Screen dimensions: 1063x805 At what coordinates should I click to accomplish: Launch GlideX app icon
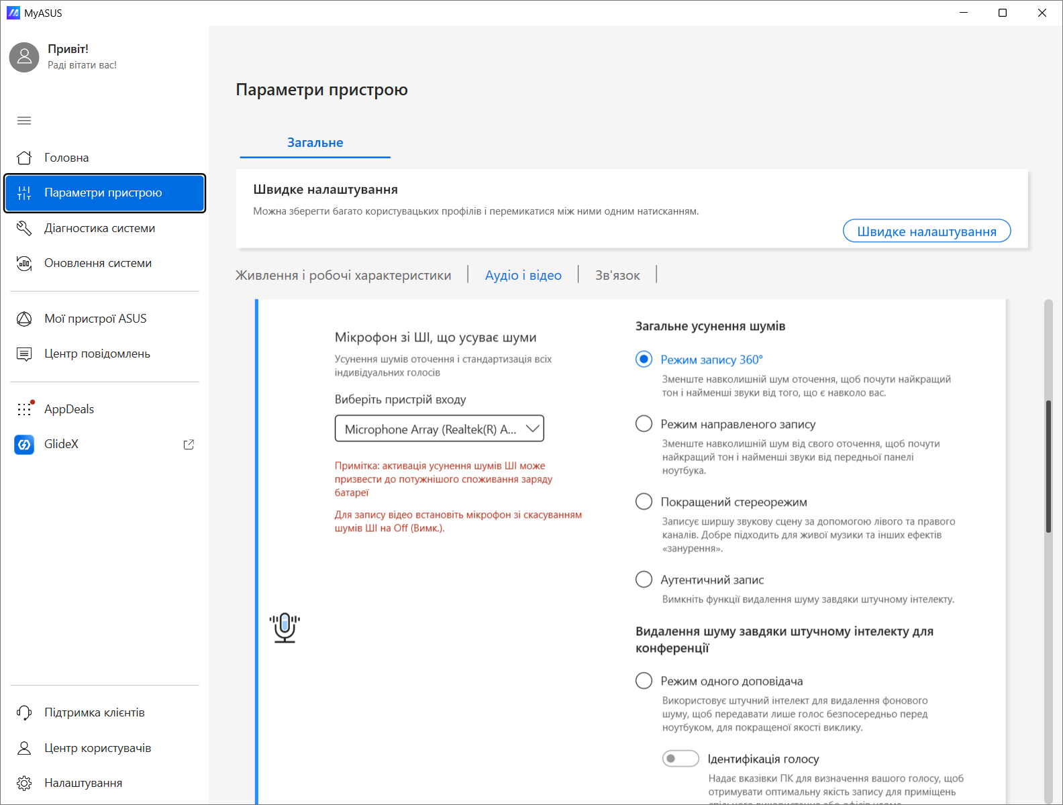(x=24, y=444)
